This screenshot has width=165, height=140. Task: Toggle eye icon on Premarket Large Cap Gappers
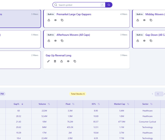pos(56,20)
